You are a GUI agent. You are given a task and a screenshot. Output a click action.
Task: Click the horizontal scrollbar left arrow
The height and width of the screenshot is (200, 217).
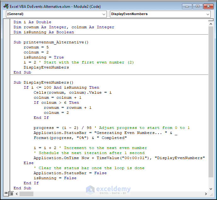click(x=17, y=194)
